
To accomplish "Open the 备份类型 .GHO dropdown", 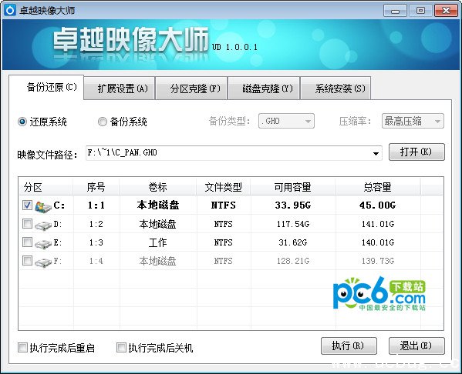I will (286, 121).
